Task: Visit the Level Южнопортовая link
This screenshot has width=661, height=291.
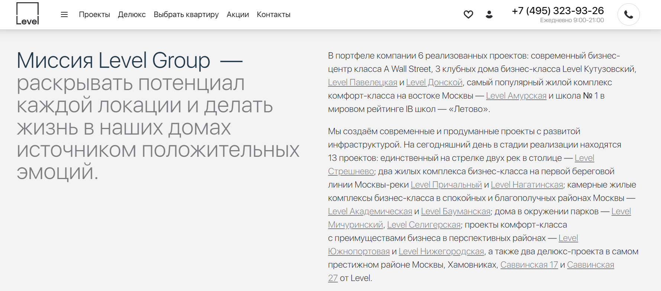Action: click(359, 251)
